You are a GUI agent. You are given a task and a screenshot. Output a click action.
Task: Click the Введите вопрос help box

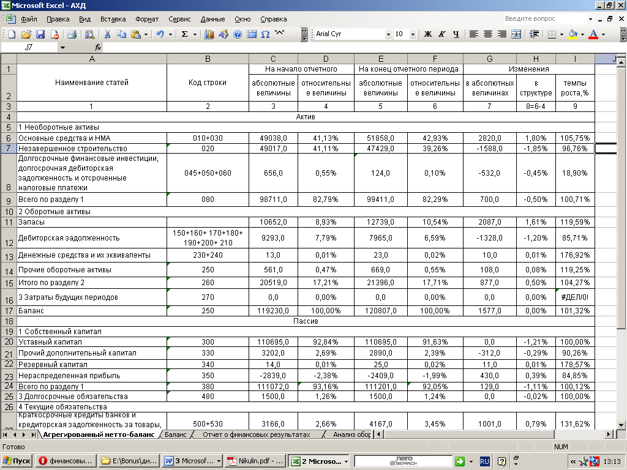click(x=546, y=18)
